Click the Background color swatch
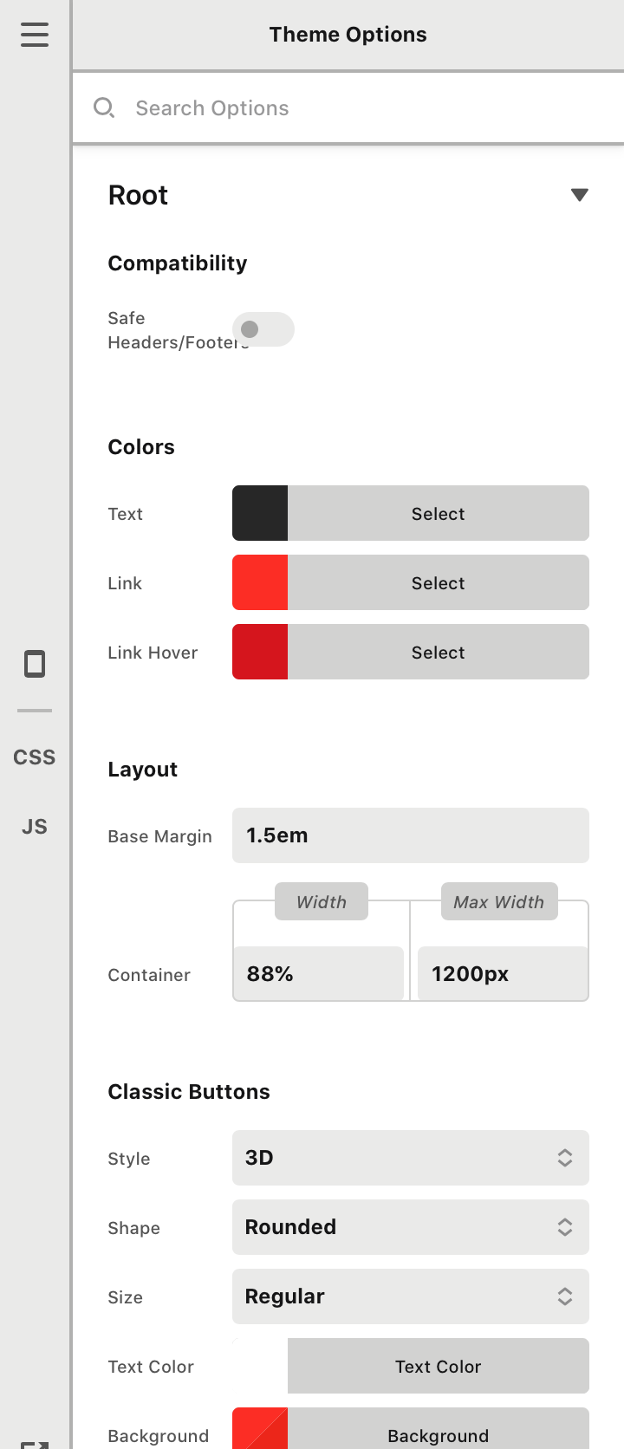 coord(260,1428)
